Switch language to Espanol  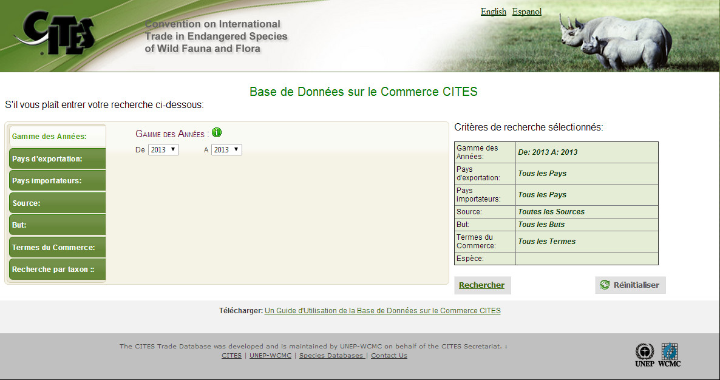click(527, 12)
